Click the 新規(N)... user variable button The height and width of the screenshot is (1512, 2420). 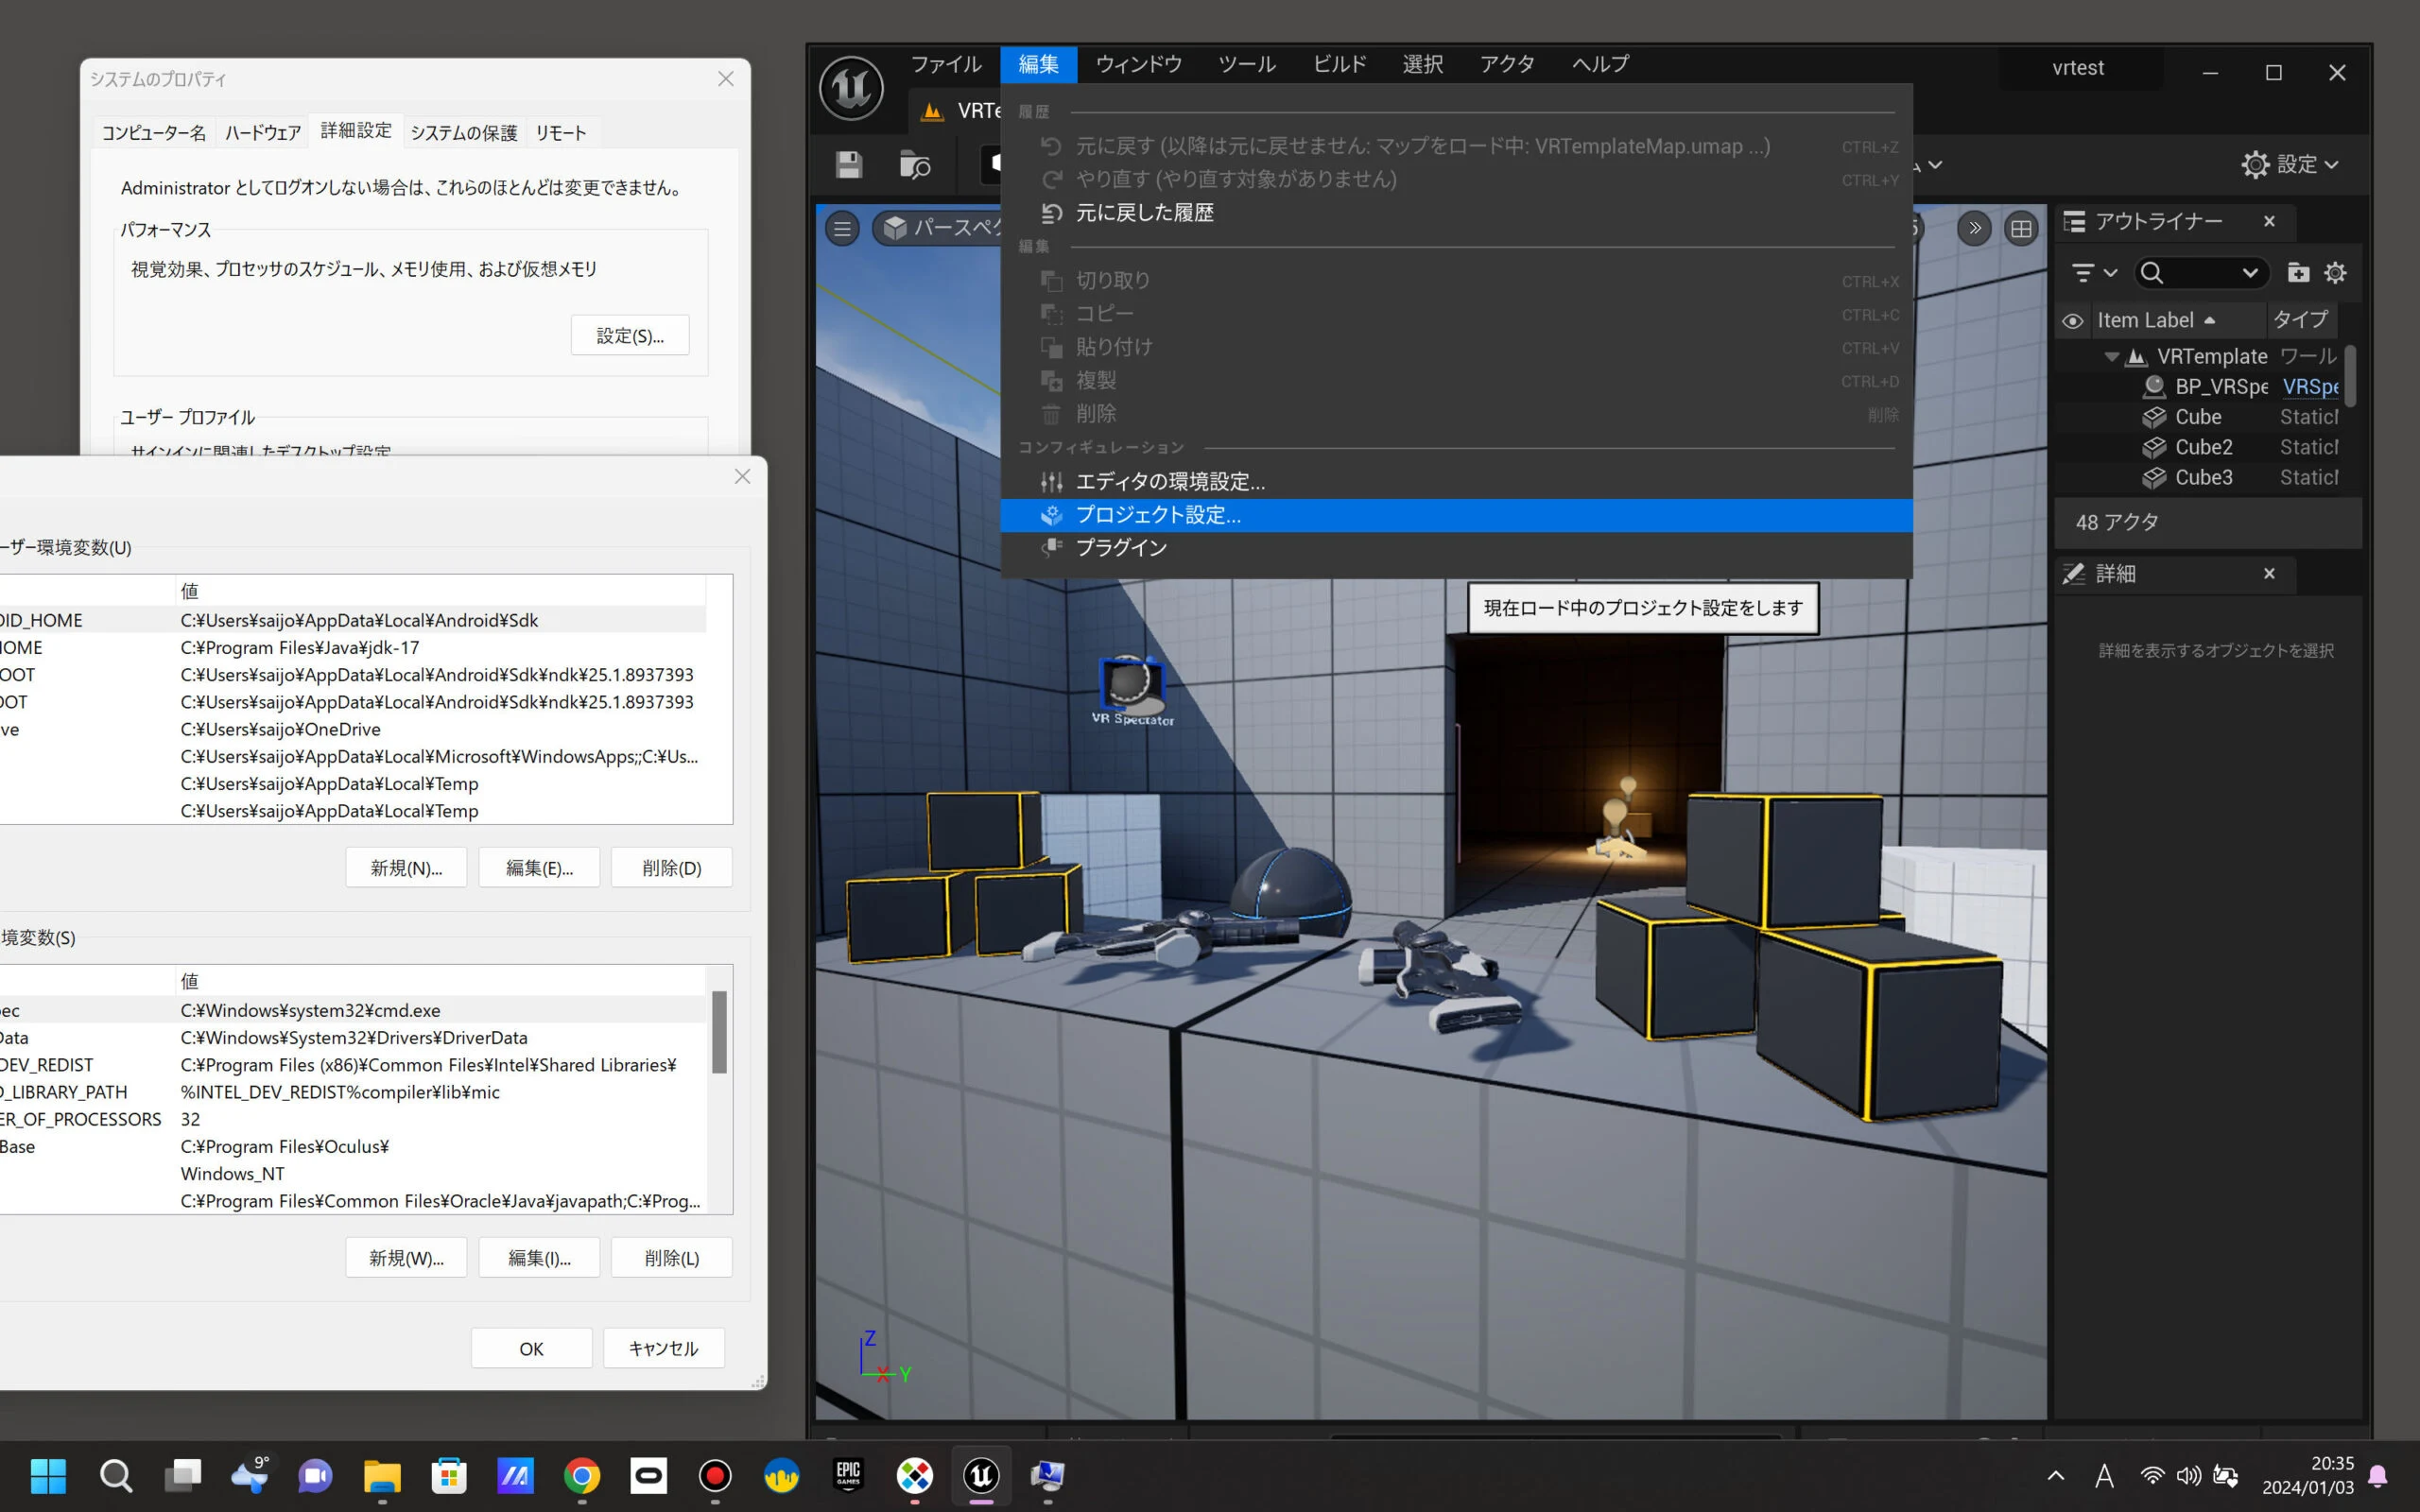pyautogui.click(x=406, y=868)
